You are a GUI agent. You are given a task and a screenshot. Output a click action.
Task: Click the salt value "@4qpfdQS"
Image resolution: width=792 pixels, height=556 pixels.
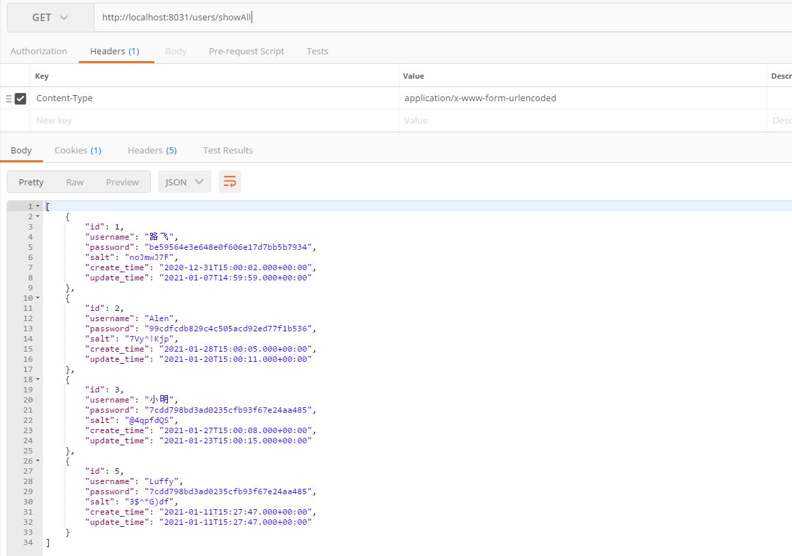pos(149,420)
